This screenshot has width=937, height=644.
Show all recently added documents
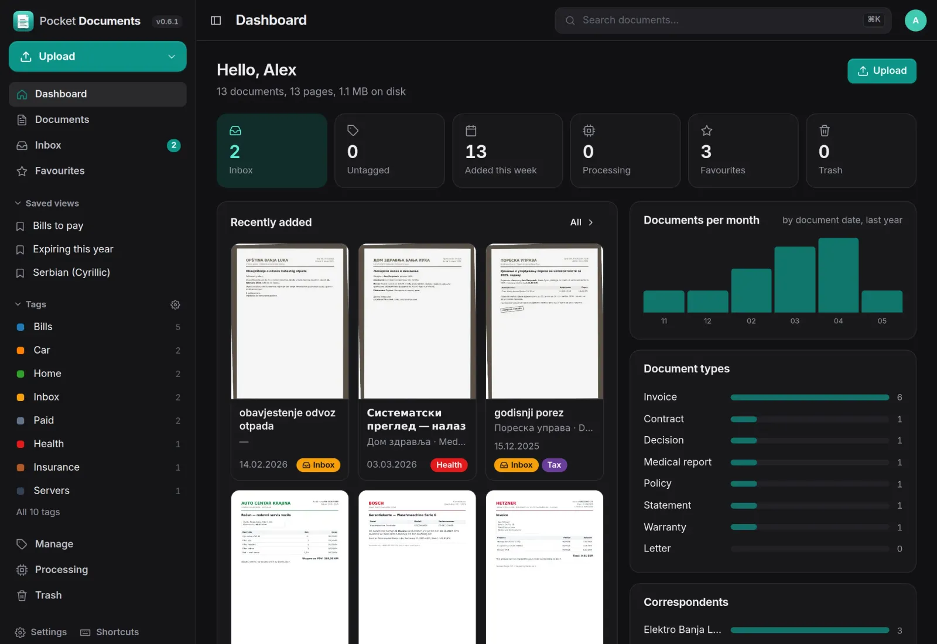[x=582, y=222]
